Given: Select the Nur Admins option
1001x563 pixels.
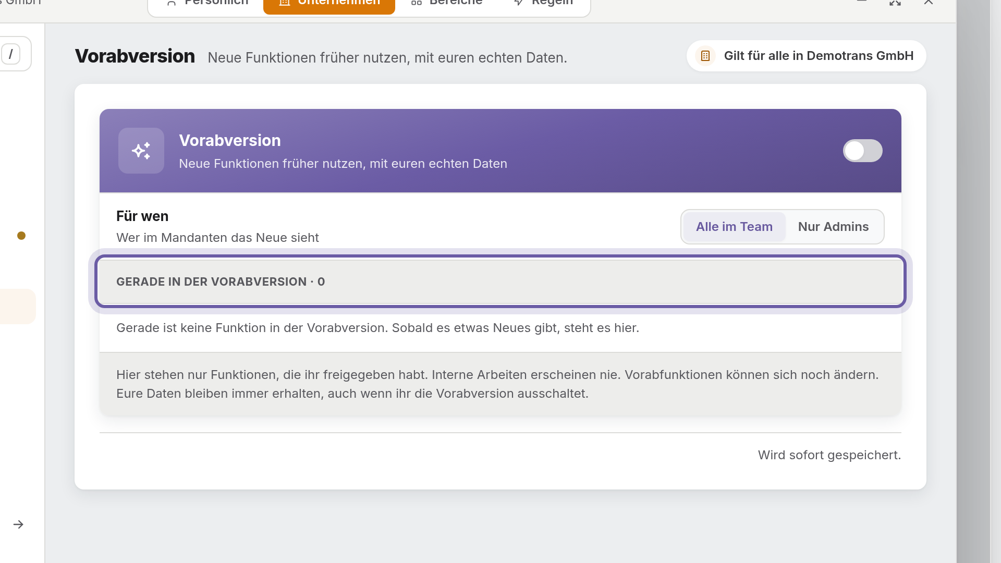Looking at the screenshot, I should [833, 227].
